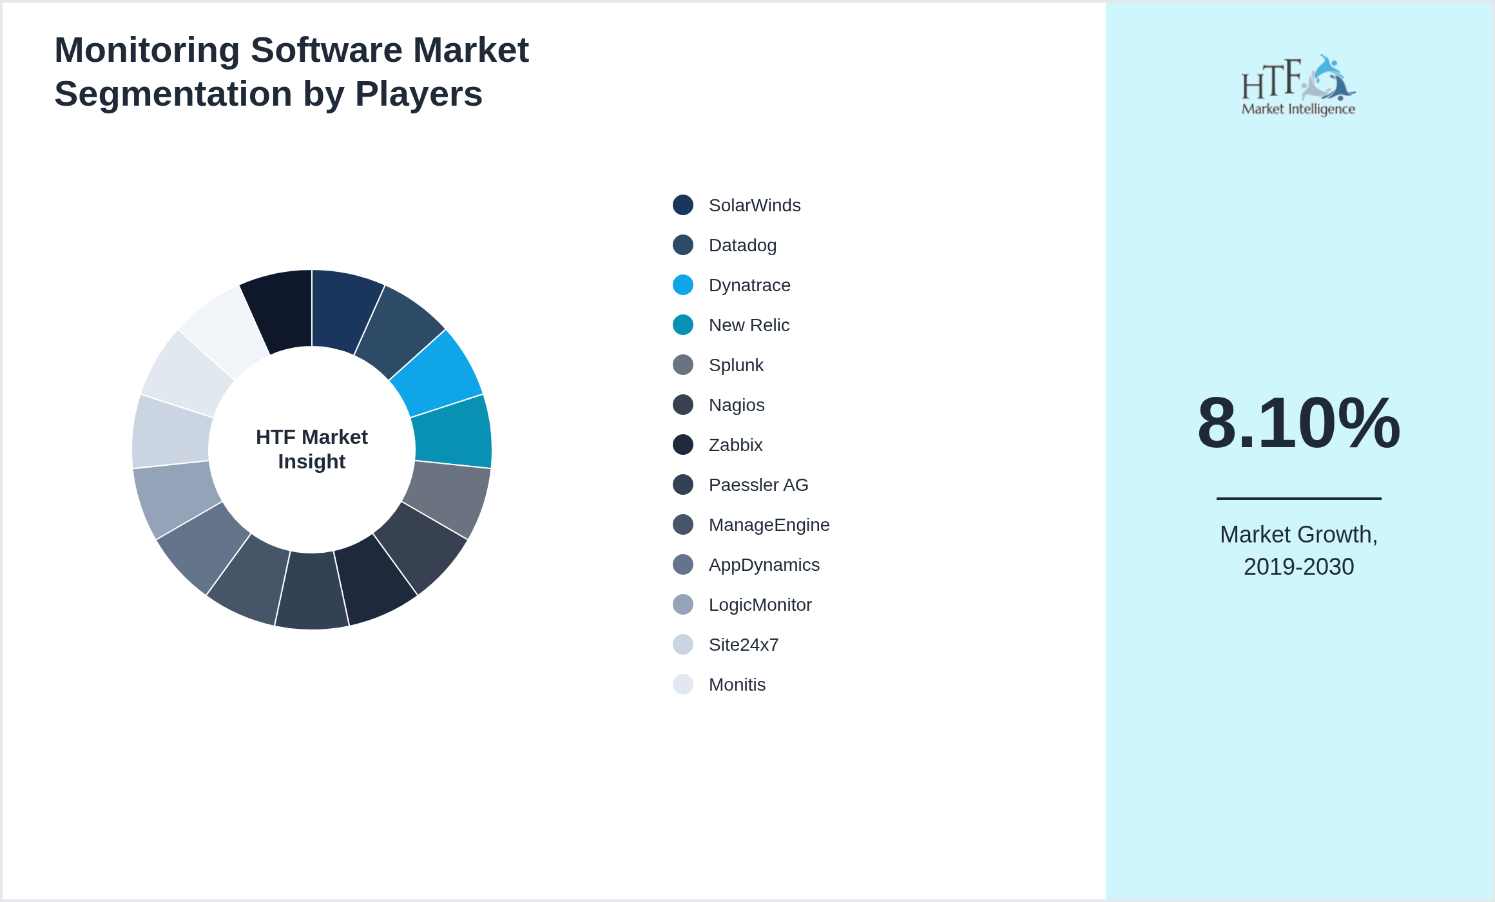Click the Monitis pale legend dot
Viewport: 1495px width, 902px height.
point(682,684)
